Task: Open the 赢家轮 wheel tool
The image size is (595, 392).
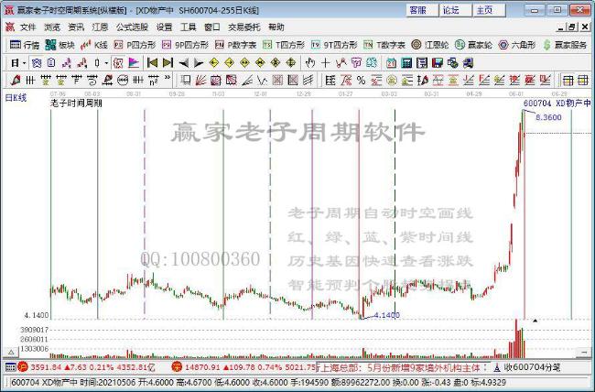Action: 473,45
